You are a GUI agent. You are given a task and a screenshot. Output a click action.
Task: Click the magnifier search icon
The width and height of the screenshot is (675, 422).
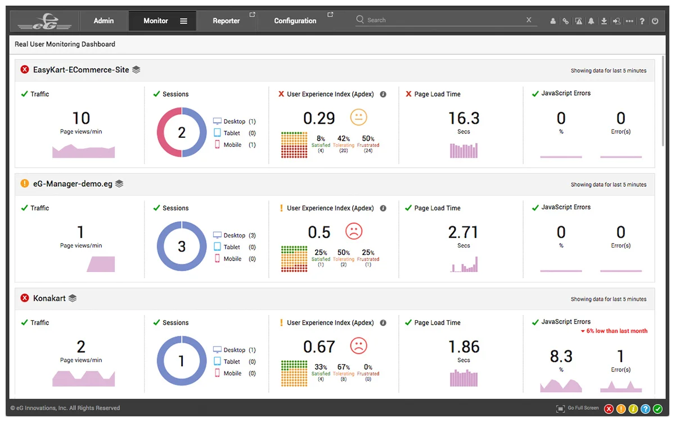(x=360, y=20)
